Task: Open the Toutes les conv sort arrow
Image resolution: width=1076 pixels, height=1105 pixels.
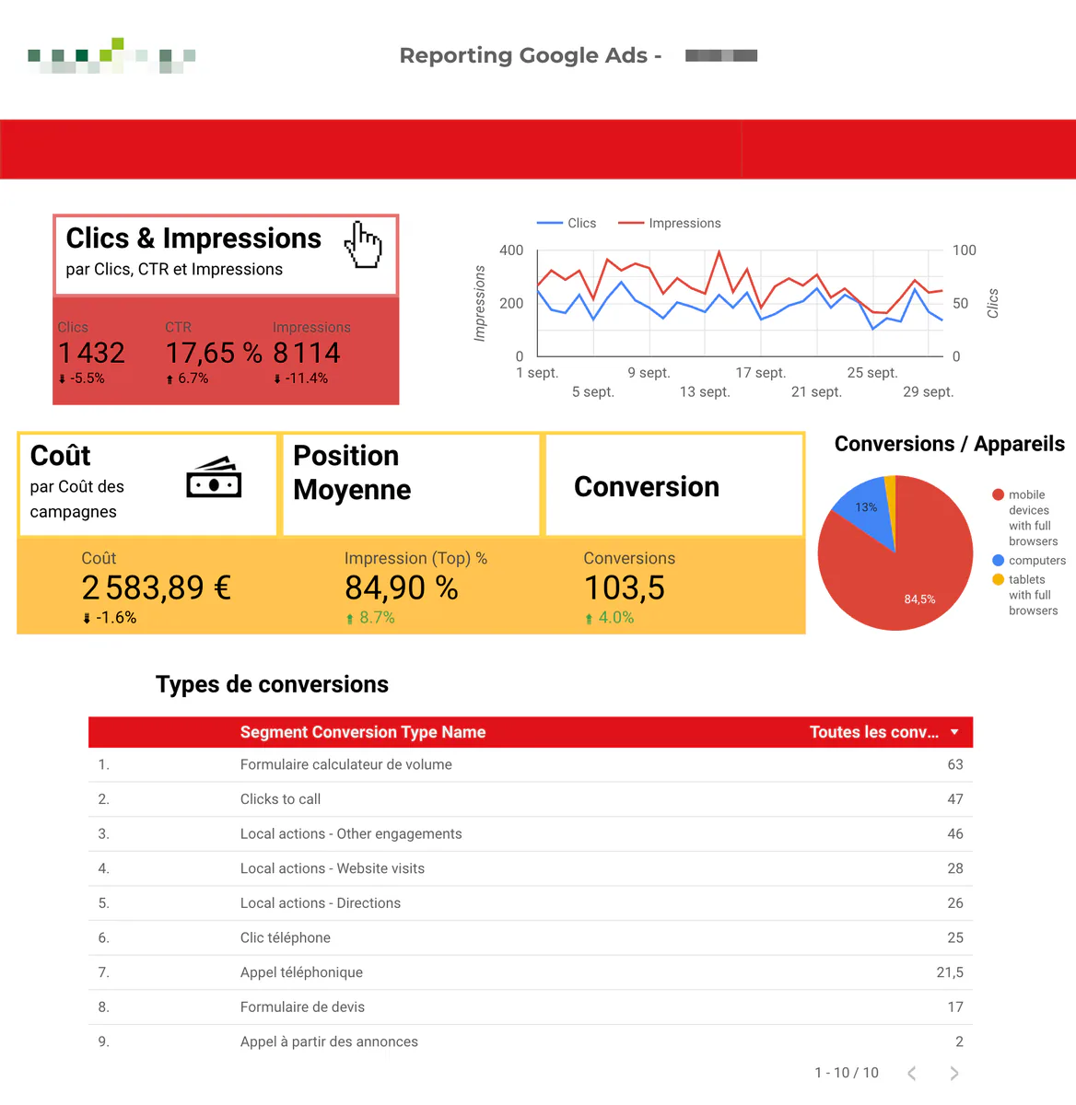Action: click(x=954, y=732)
